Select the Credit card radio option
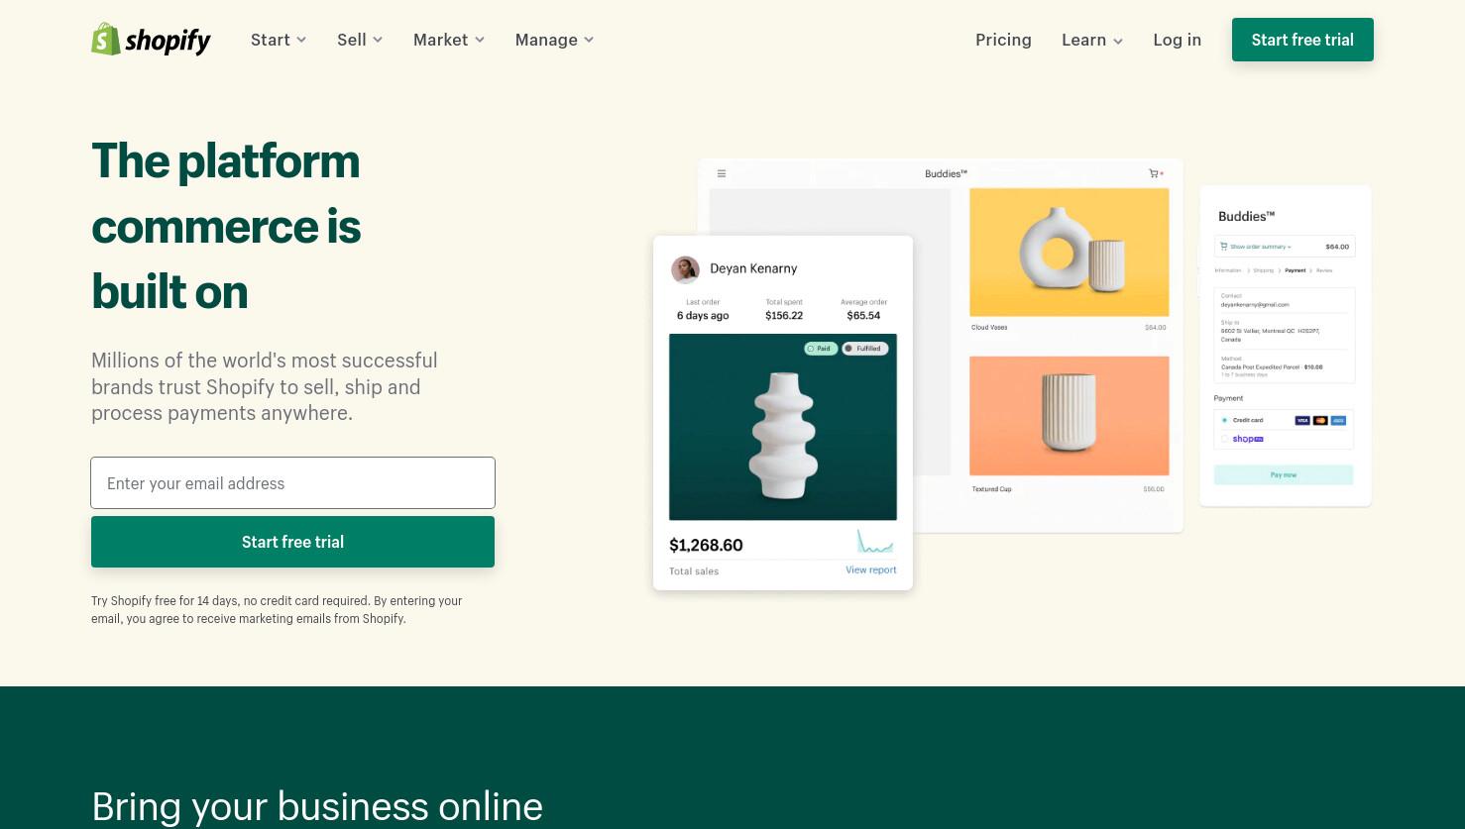 coord(1225,421)
